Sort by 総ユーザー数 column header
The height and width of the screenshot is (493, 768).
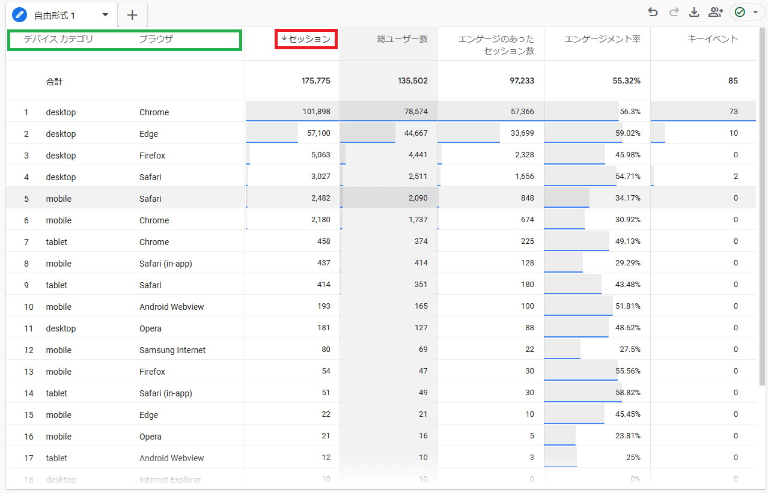click(407, 39)
